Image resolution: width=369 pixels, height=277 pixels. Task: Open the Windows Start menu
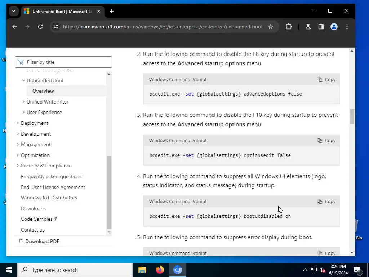[9, 270]
